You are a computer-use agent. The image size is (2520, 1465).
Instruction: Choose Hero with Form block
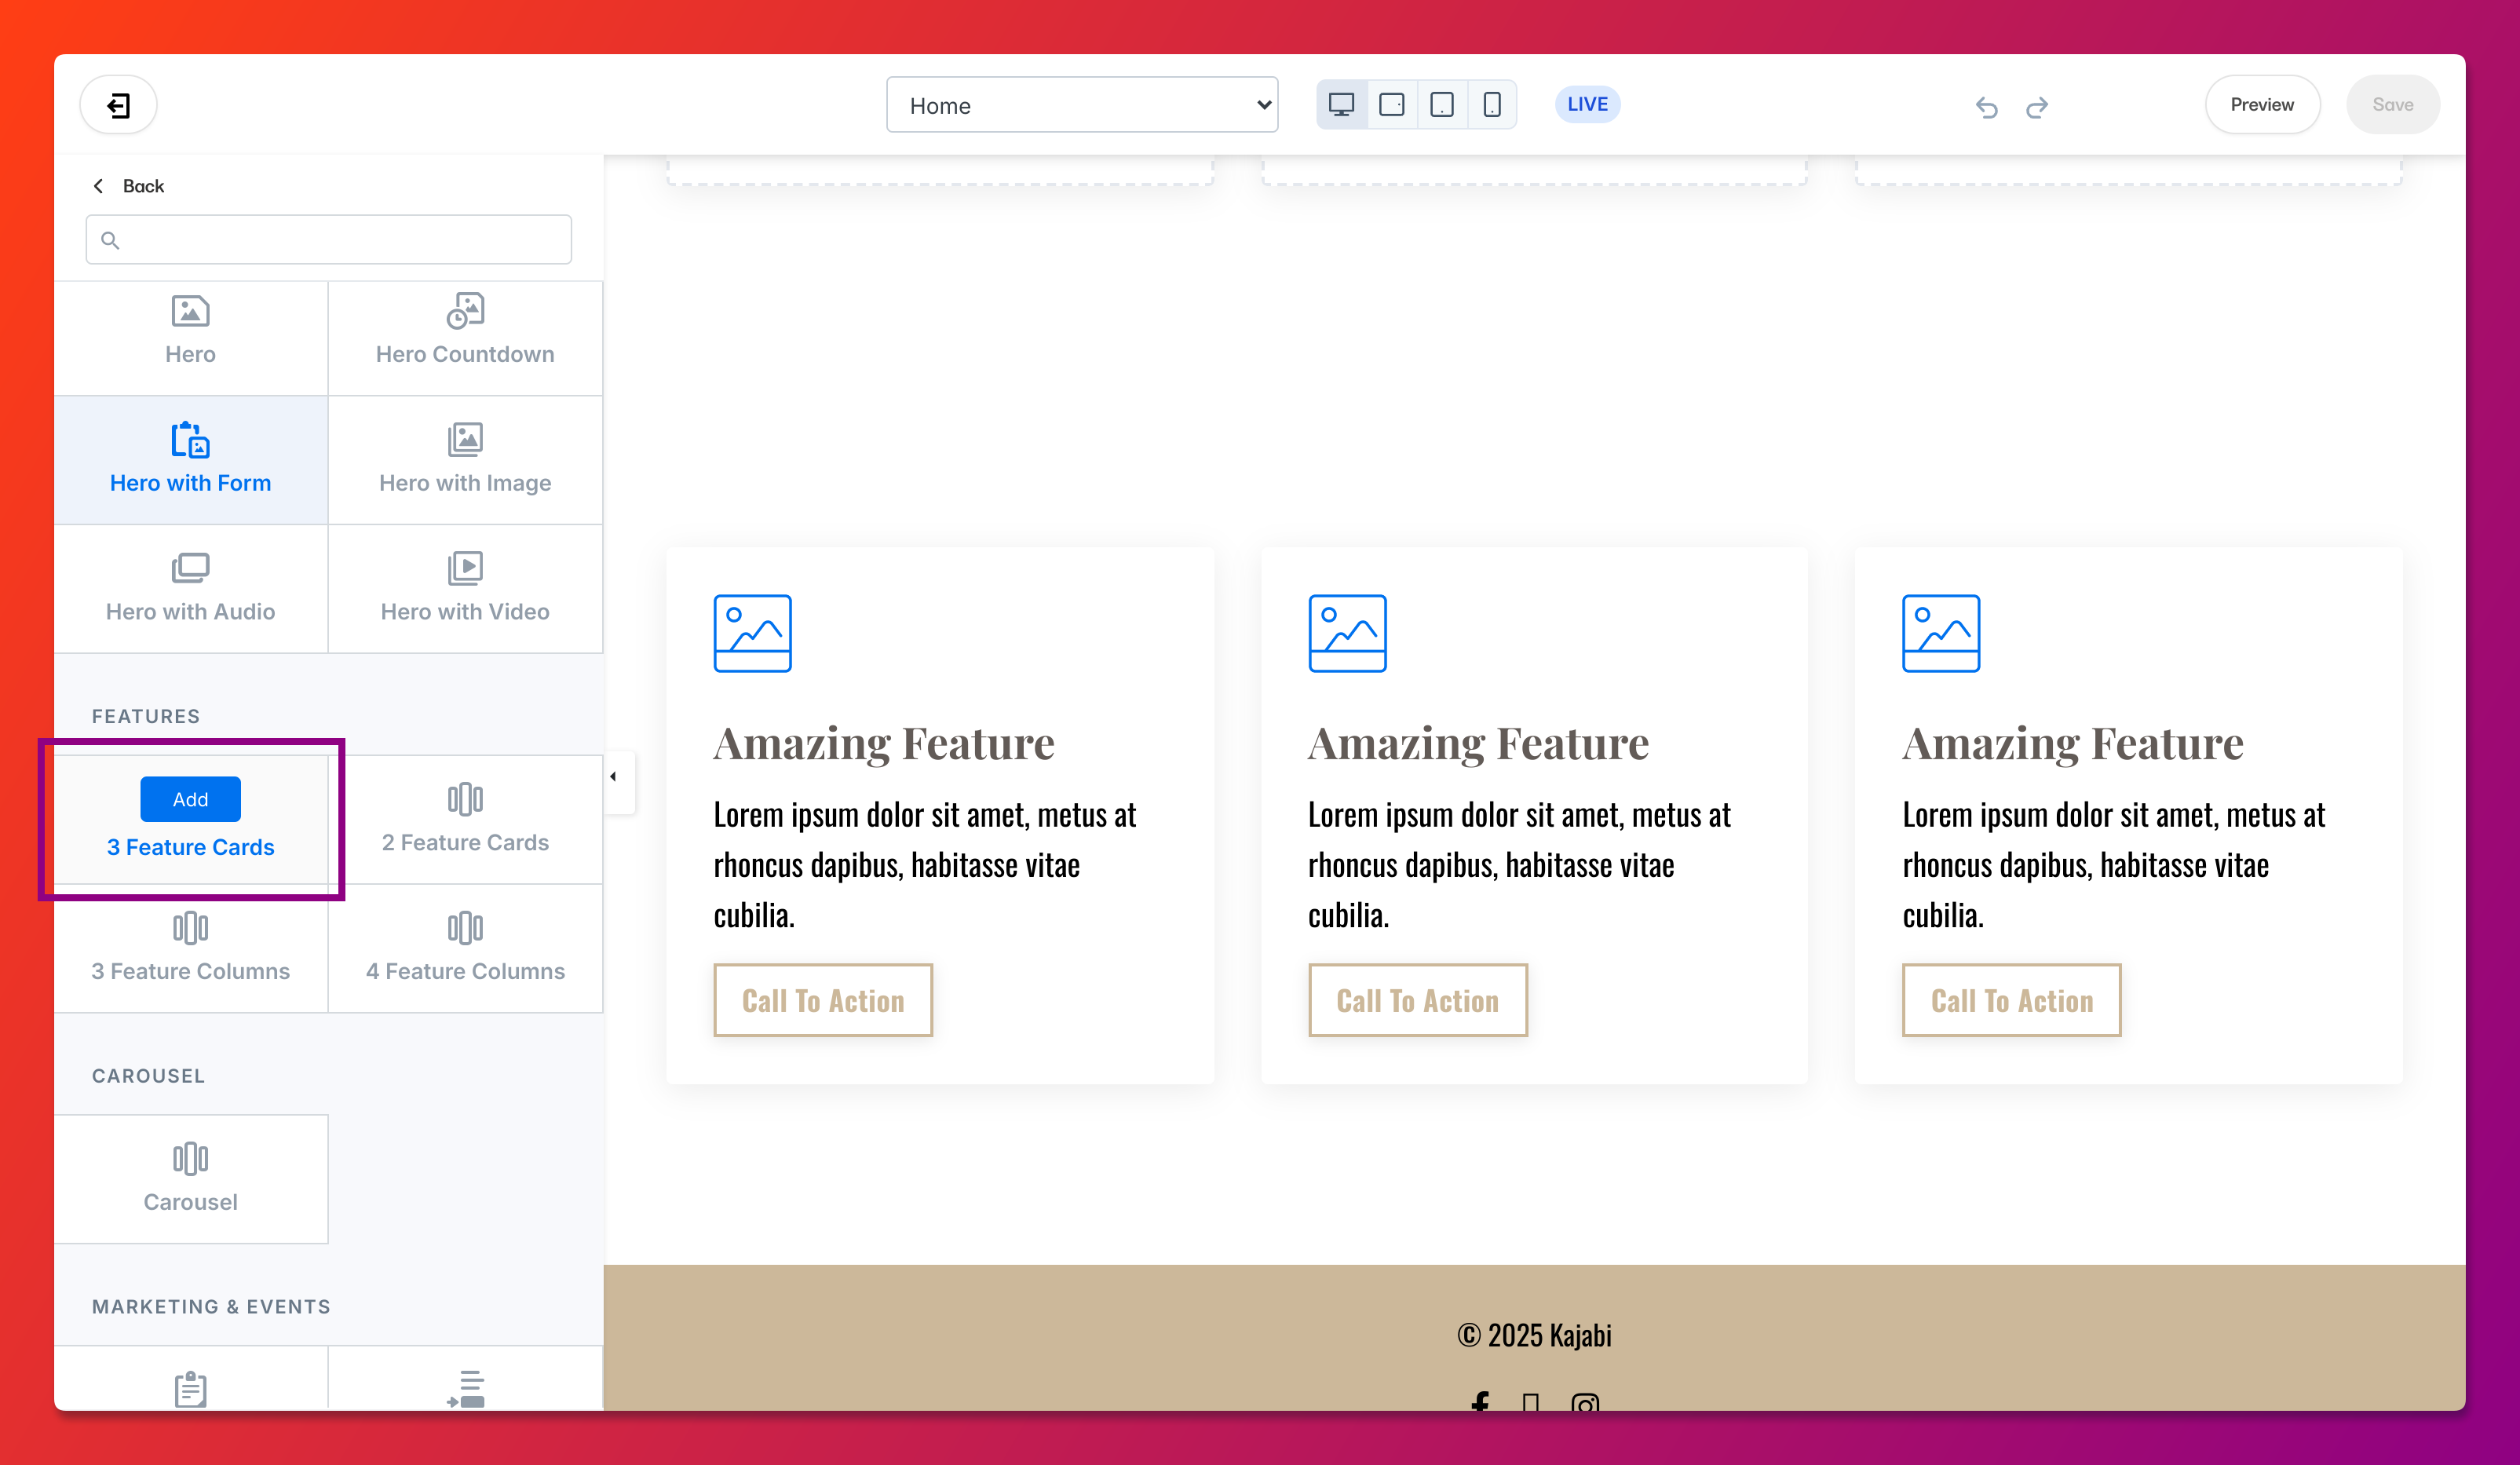[190, 460]
